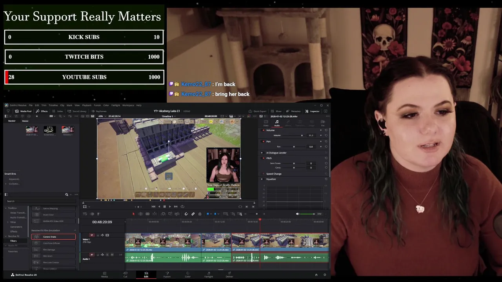This screenshot has width=502, height=282.
Task: Toggle the Pitch section enable switch
Action: click(x=263, y=158)
